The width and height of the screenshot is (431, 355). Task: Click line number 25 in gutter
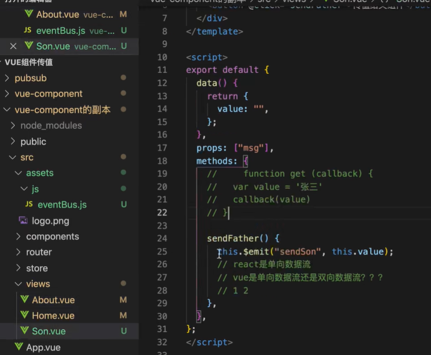(x=162, y=251)
